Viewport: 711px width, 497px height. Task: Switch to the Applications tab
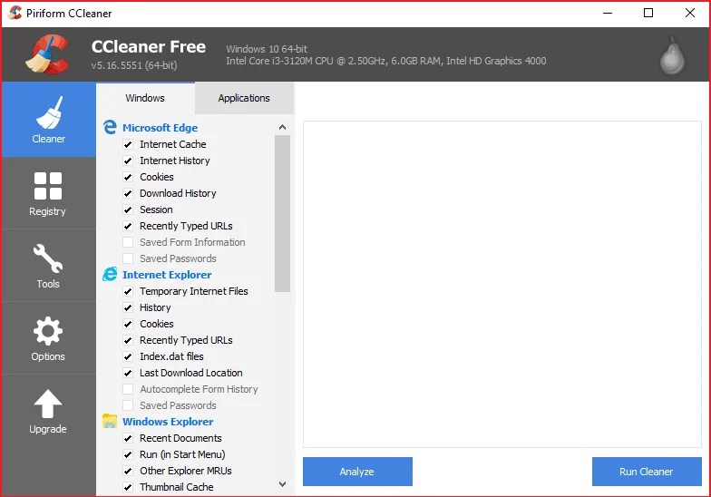point(244,98)
